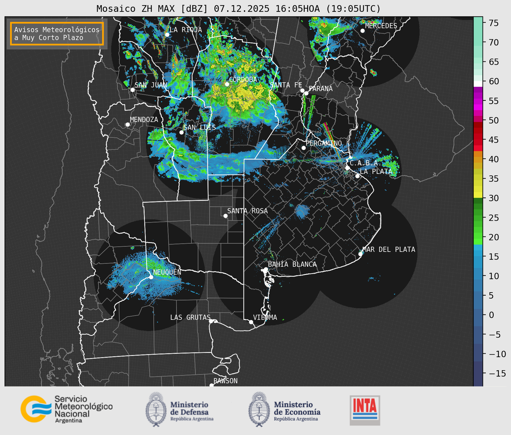Select the PARANÁ city marker dot
The height and width of the screenshot is (435, 511).
point(307,93)
